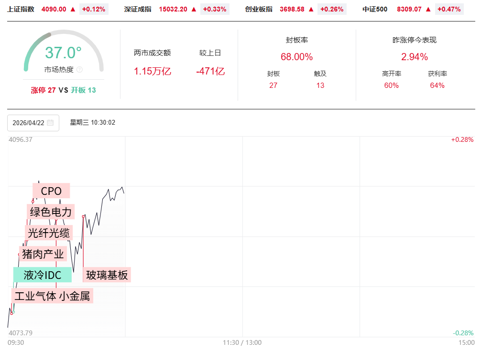481x352 pixels.
Task: Click the +0.33% badge for 深证成指
Action: 214,9
